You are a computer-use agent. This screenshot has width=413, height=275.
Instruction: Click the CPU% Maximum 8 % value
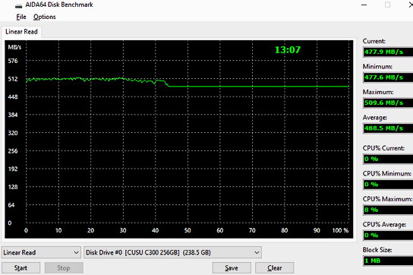388,210
